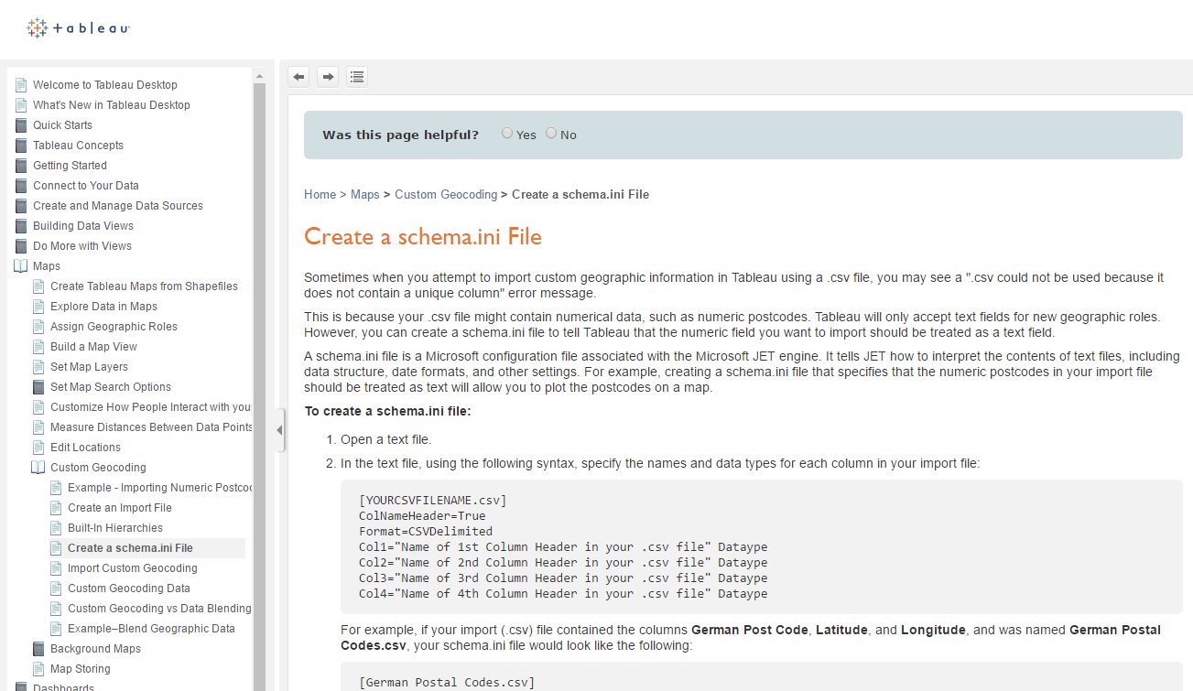Open 'What's New in Tableau Desktop'
This screenshot has height=691, width=1193.
click(x=111, y=104)
